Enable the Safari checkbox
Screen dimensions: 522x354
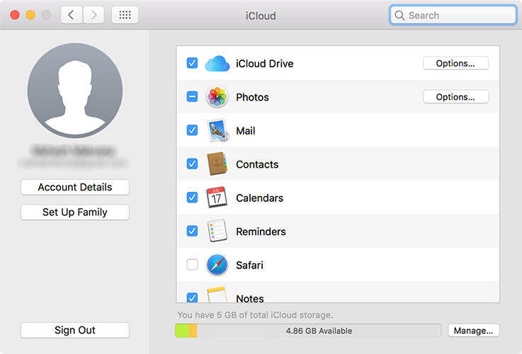[x=192, y=265]
